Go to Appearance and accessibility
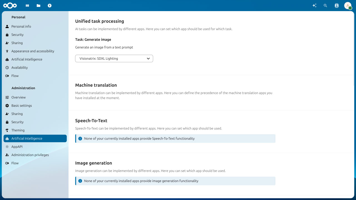The image size is (356, 200). (35, 51)
